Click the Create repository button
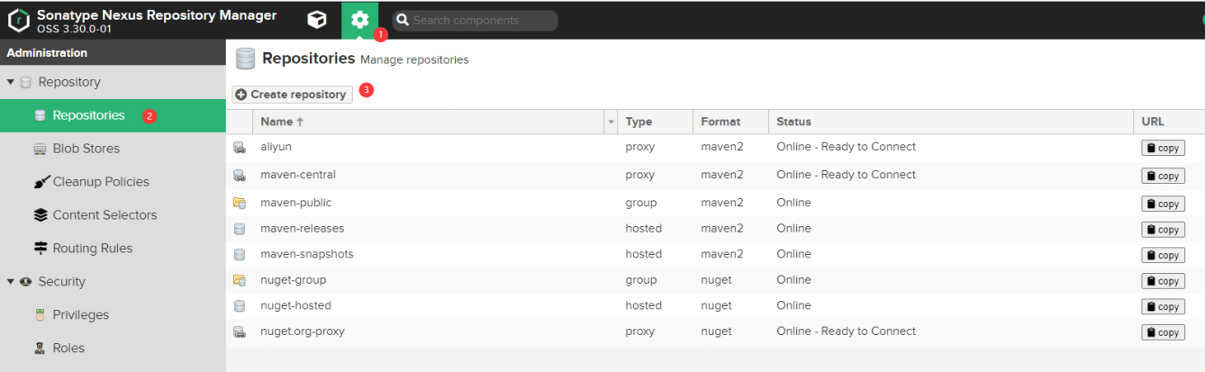Screen dimensions: 1205x372 click(292, 95)
